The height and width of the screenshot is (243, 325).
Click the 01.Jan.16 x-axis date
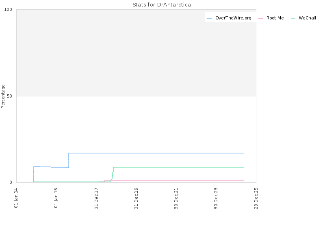tap(56, 198)
